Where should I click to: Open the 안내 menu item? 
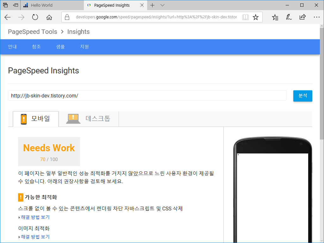[12, 47]
